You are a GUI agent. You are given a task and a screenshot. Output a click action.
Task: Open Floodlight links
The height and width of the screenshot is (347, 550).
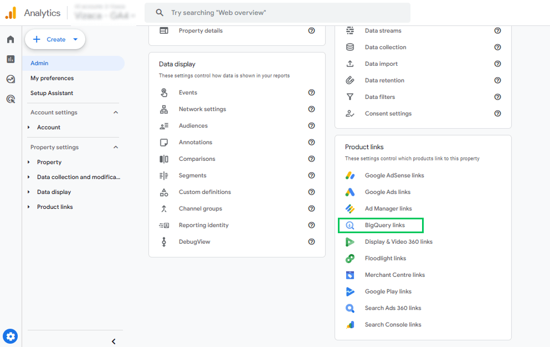(385, 258)
